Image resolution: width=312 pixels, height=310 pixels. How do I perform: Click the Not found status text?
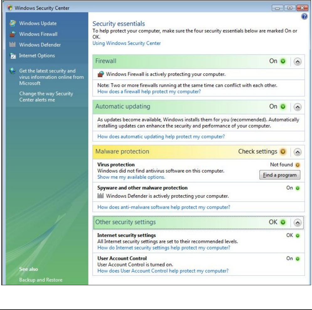pos(281,165)
